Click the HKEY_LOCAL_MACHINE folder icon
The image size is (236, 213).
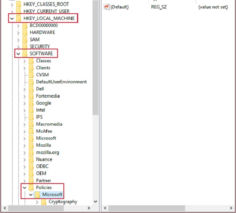point(19,18)
